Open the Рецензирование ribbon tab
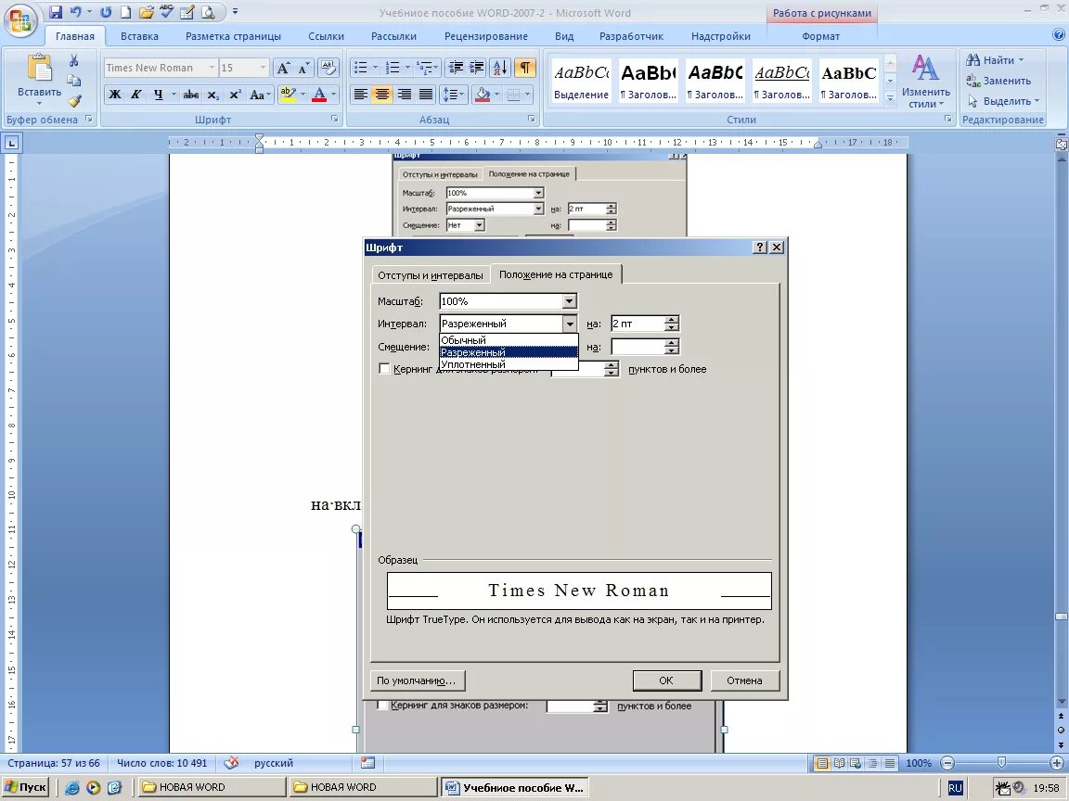 point(486,36)
